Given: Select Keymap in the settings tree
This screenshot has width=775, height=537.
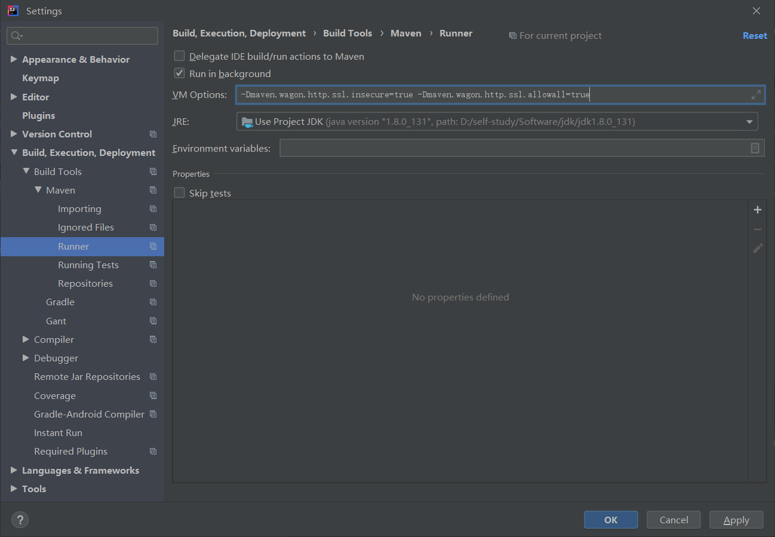Looking at the screenshot, I should (x=41, y=78).
